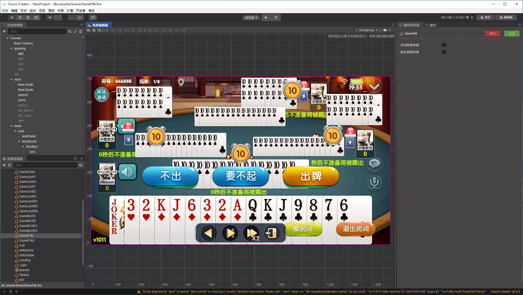523x295 pixels.
Task: Click the refresh preview icon
Action: (x=276, y=18)
